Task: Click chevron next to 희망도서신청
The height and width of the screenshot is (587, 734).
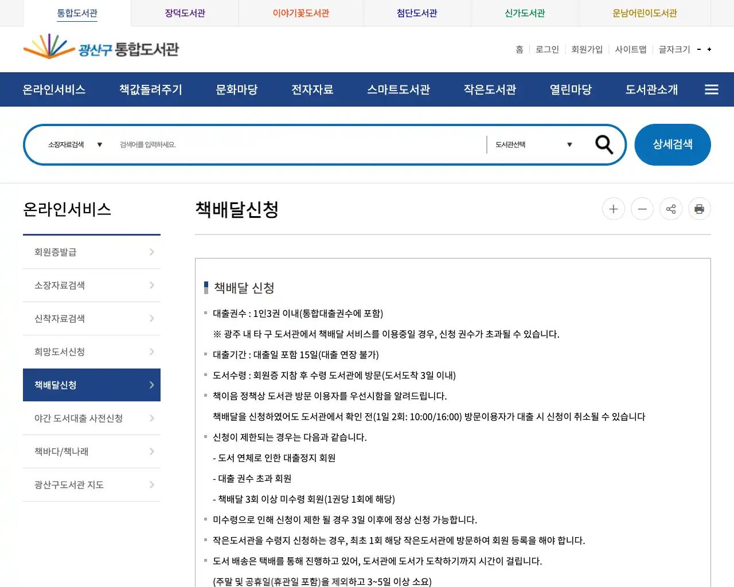Action: (151, 351)
